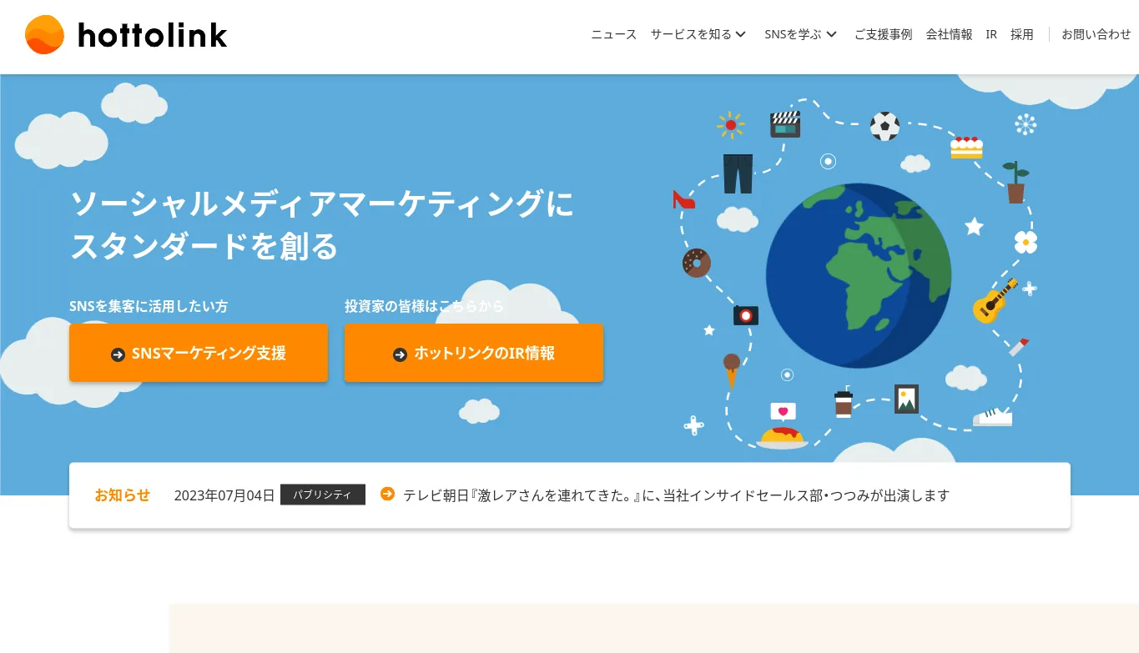Expand the SNSを学ぶ dropdown
The image size is (1139, 653).
coord(800,34)
